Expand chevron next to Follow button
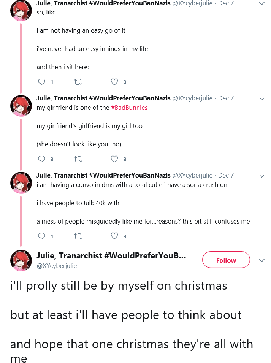Image resolution: width=271 pixels, height=363 pixels. pos(262,260)
